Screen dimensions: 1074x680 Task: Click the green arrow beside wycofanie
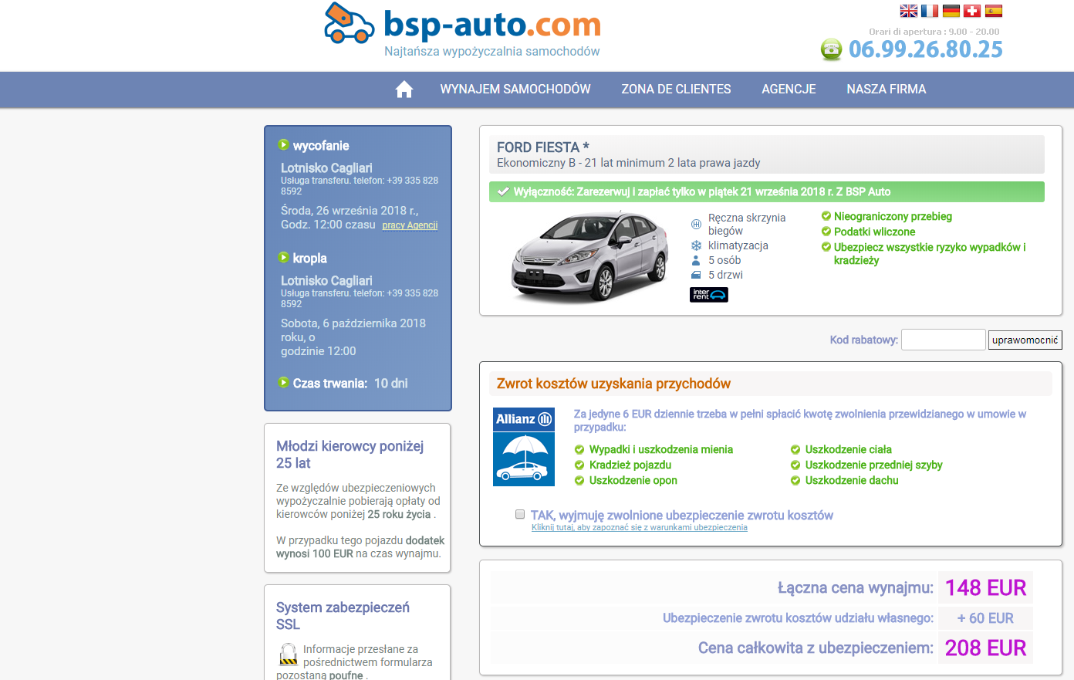(283, 144)
